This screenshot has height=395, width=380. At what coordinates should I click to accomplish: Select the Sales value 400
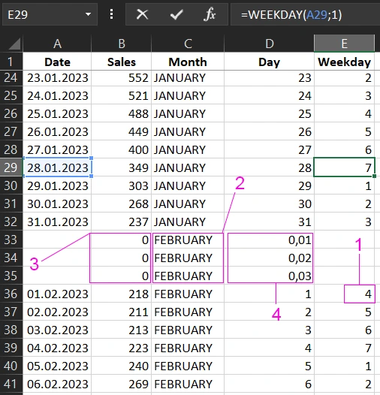tap(122, 149)
